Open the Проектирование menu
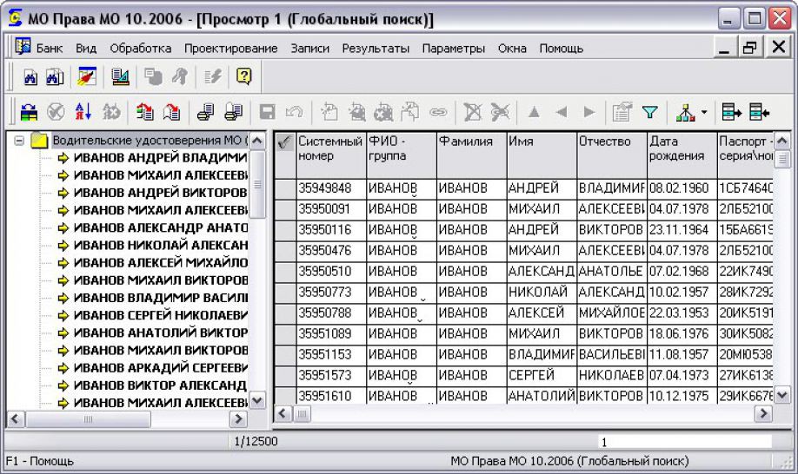The width and height of the screenshot is (798, 474). coord(231,49)
